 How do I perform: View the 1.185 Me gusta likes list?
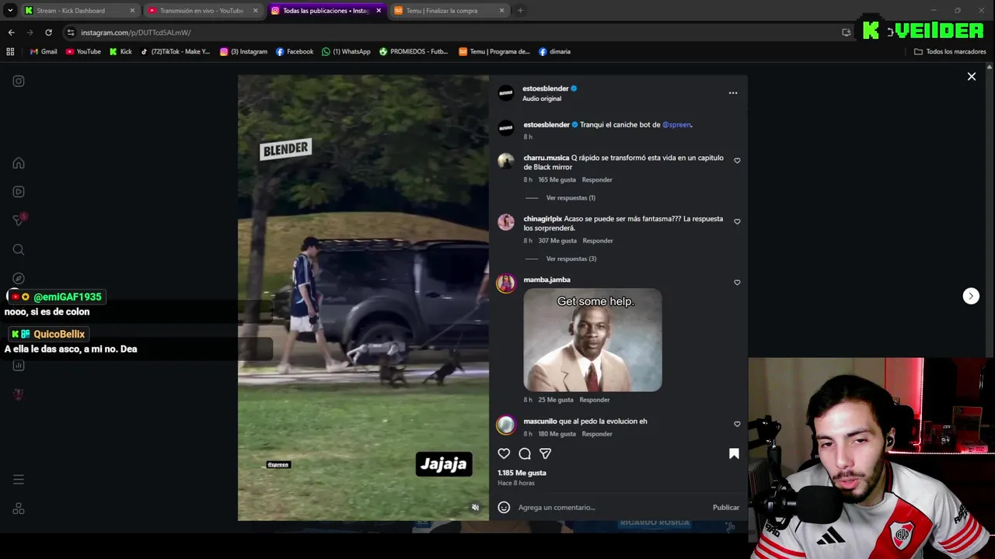click(522, 473)
